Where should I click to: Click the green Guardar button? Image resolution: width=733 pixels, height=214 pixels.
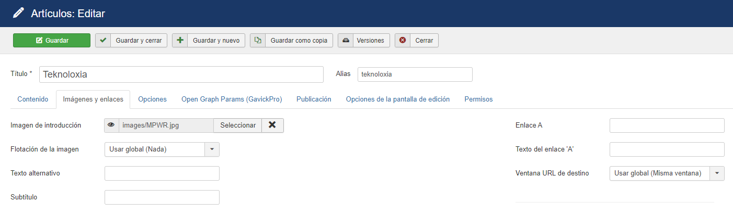click(52, 41)
